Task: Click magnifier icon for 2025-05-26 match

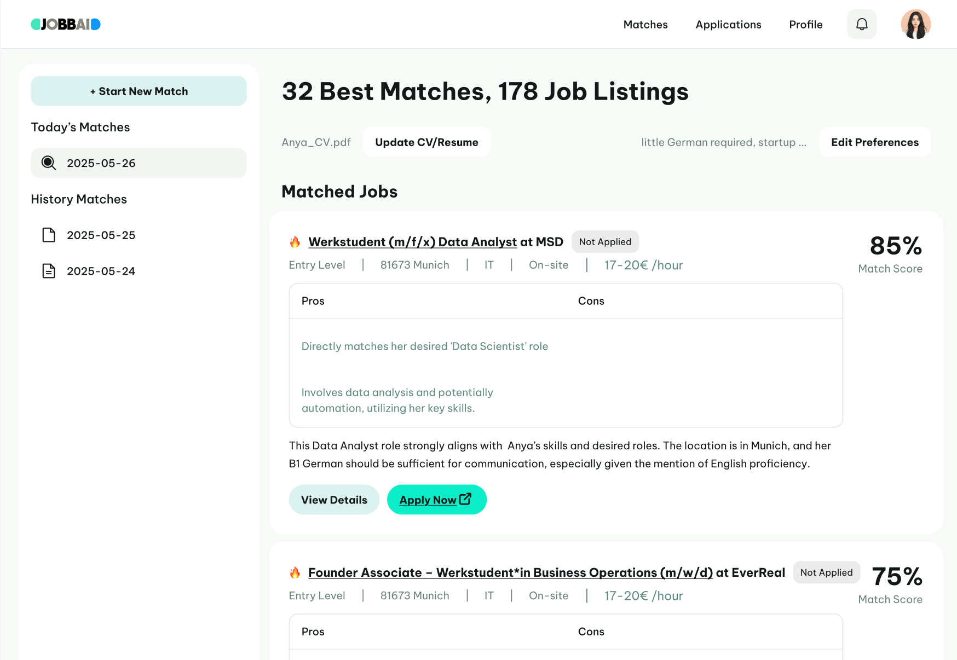Action: (49, 163)
